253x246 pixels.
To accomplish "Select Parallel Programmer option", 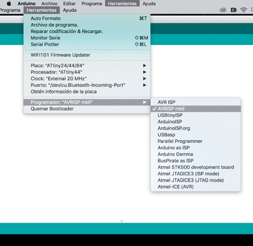I will tap(195, 141).
